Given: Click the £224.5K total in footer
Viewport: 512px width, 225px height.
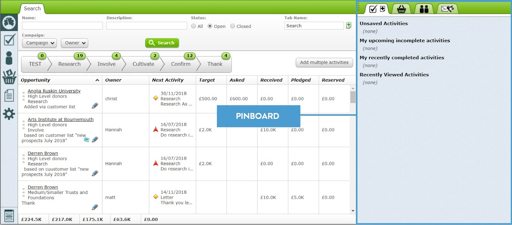Looking at the screenshot, I should pos(31,220).
